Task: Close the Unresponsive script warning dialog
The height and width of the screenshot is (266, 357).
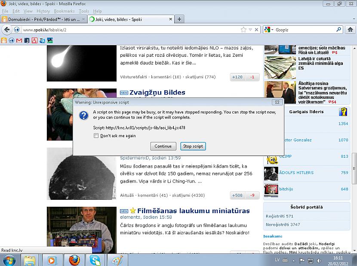Action: point(277,102)
